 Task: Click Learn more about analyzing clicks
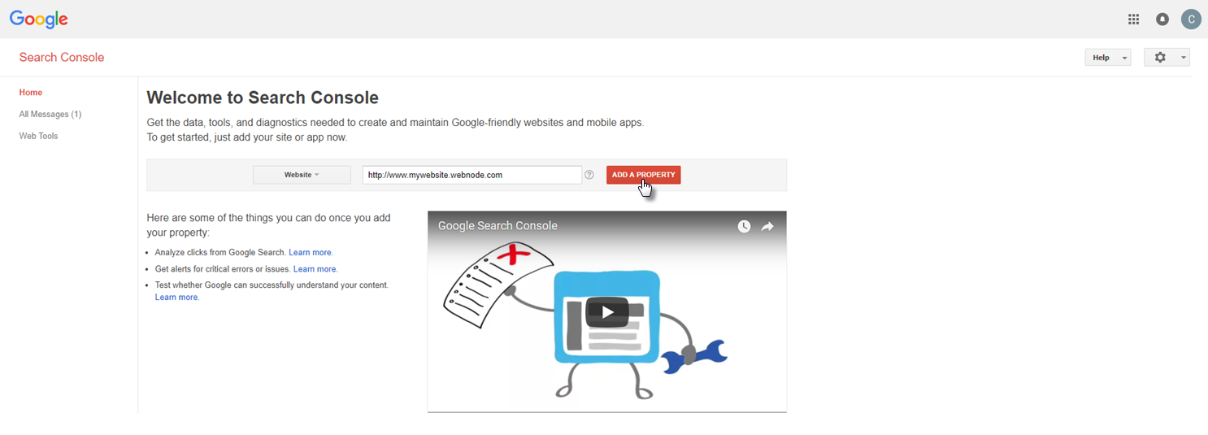tap(311, 253)
